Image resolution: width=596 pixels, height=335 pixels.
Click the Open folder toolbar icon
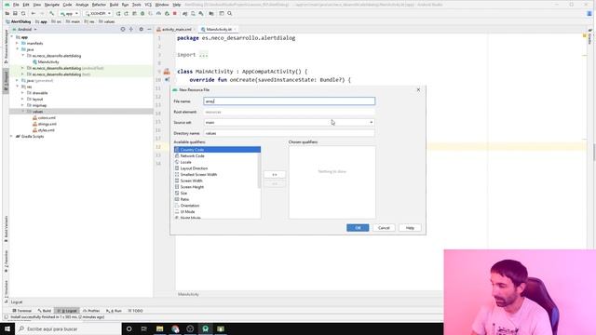(7, 13)
